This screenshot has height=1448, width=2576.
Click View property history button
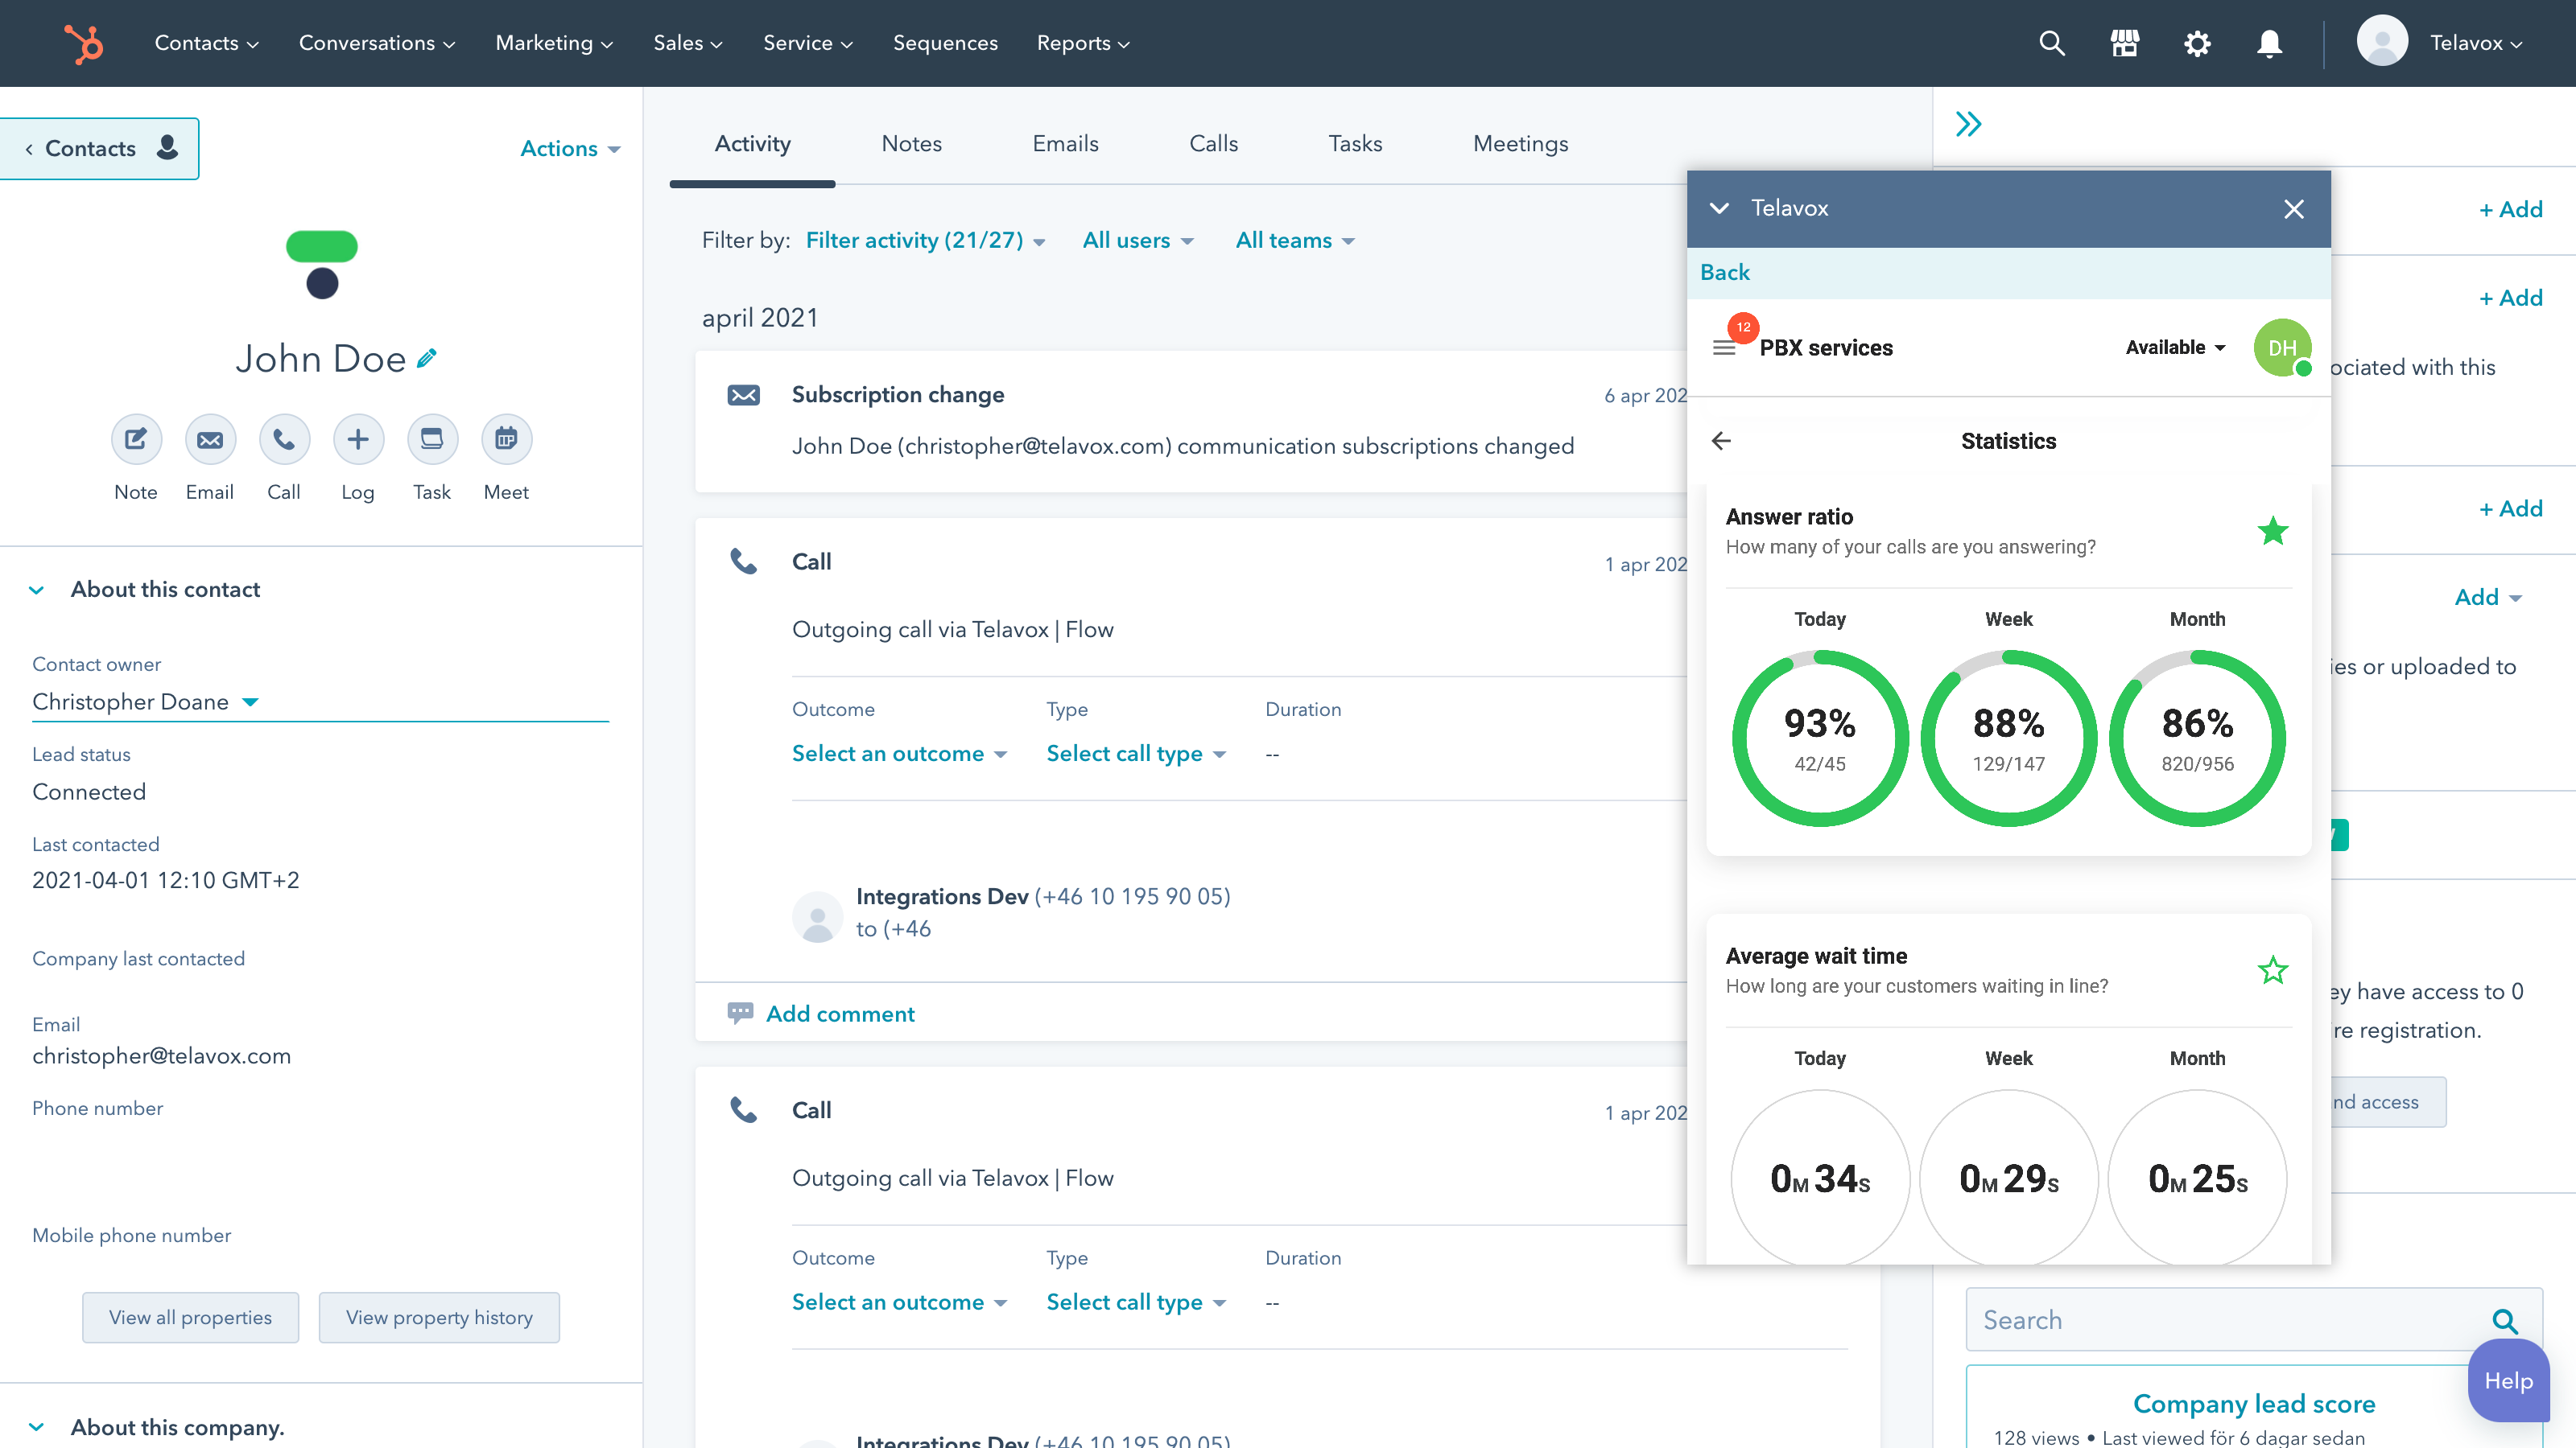pyautogui.click(x=439, y=1317)
